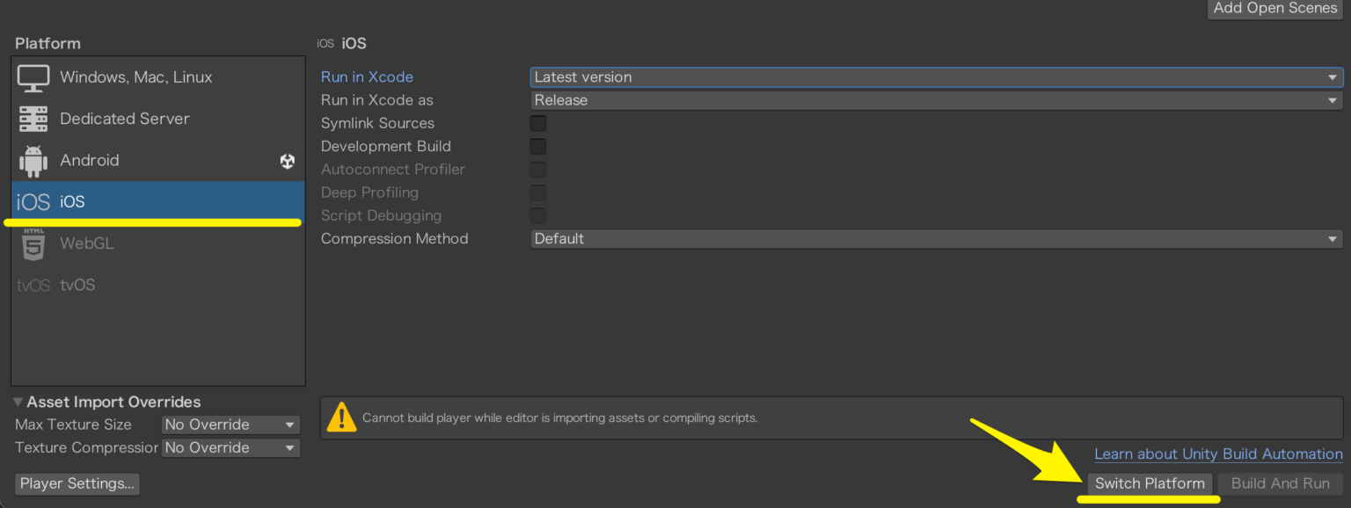Click the iOS platform icon in list
The image size is (1351, 508).
point(33,202)
